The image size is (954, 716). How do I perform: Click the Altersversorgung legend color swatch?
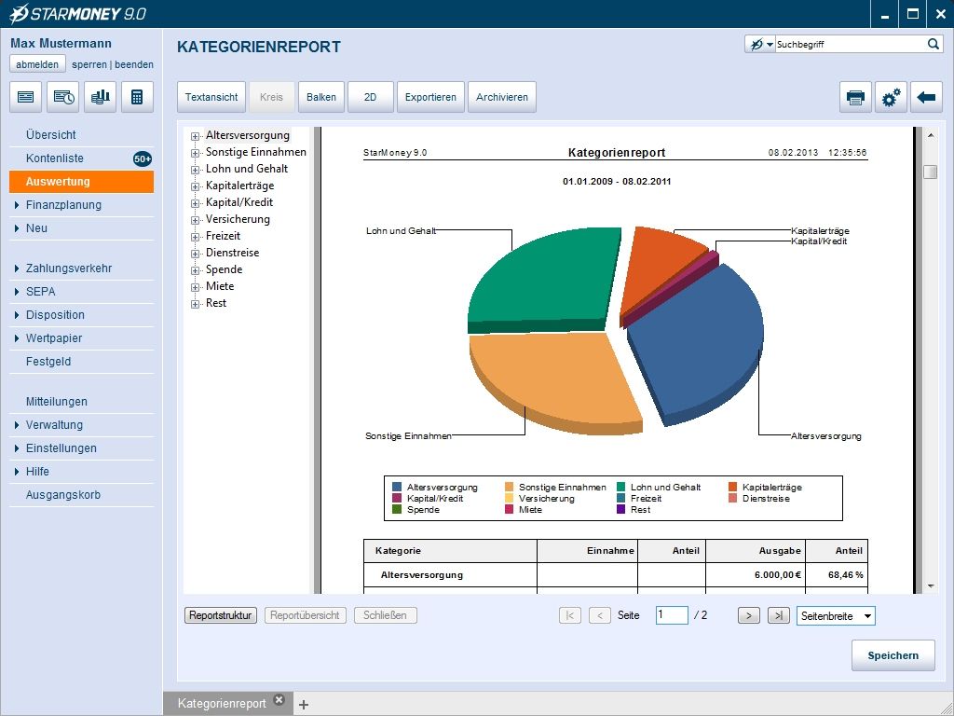pos(397,487)
